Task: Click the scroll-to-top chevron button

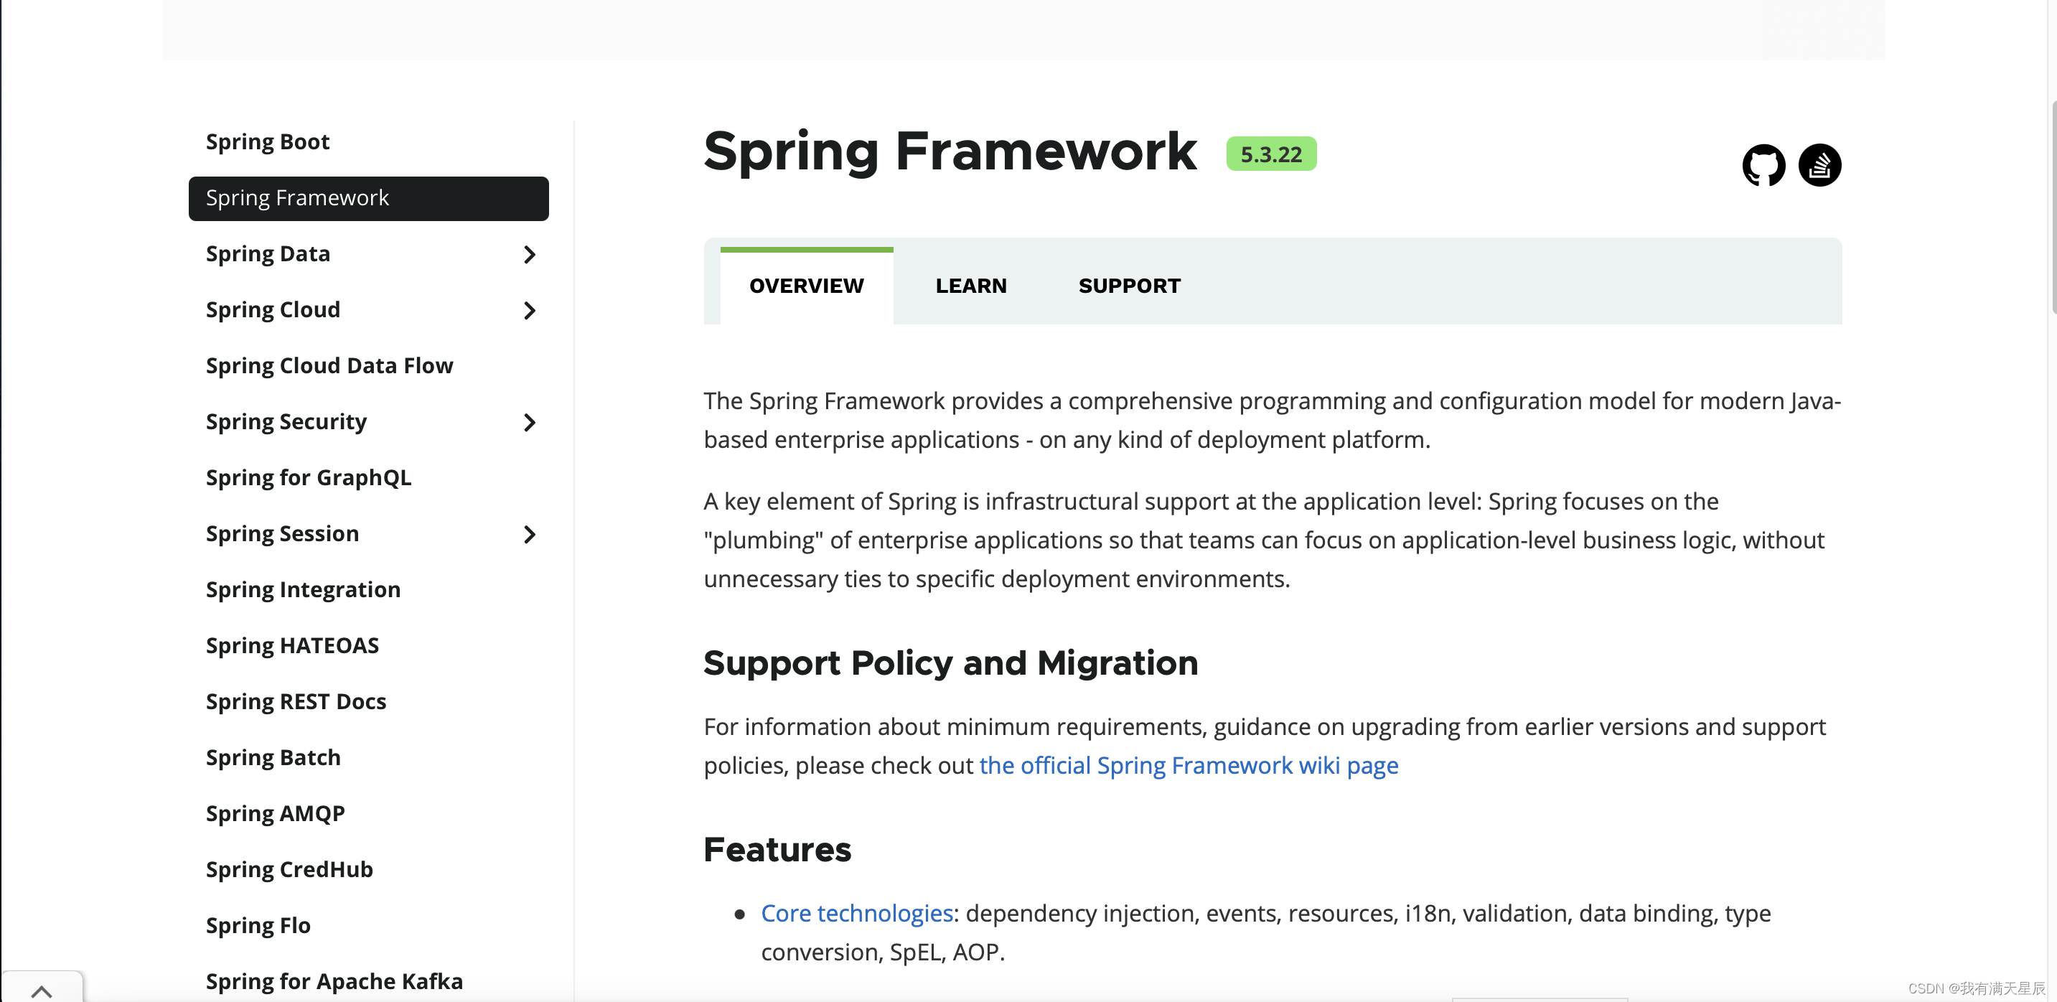Action: [x=42, y=989]
